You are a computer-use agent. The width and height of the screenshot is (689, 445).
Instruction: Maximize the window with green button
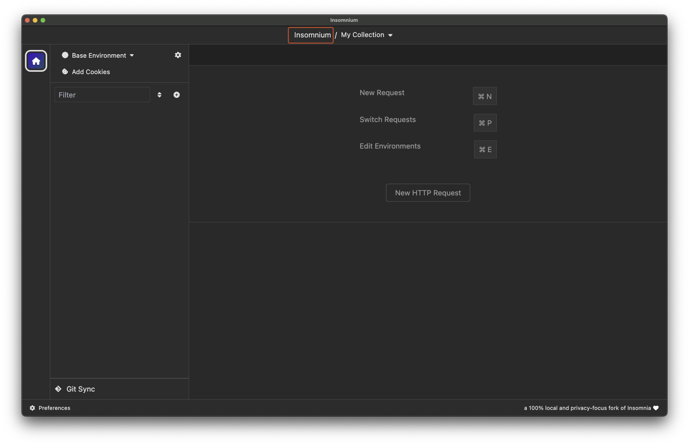coord(43,20)
